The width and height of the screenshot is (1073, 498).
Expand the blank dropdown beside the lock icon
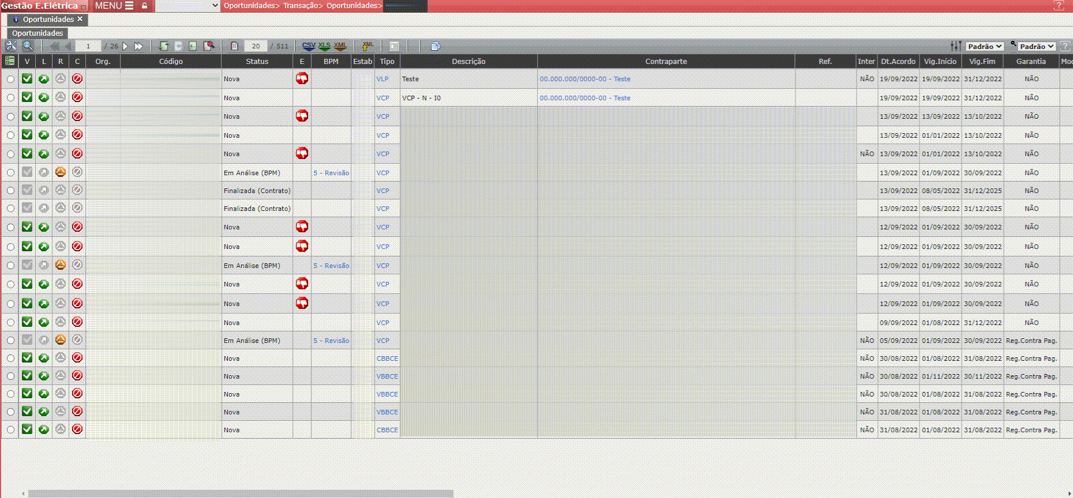pos(188,6)
